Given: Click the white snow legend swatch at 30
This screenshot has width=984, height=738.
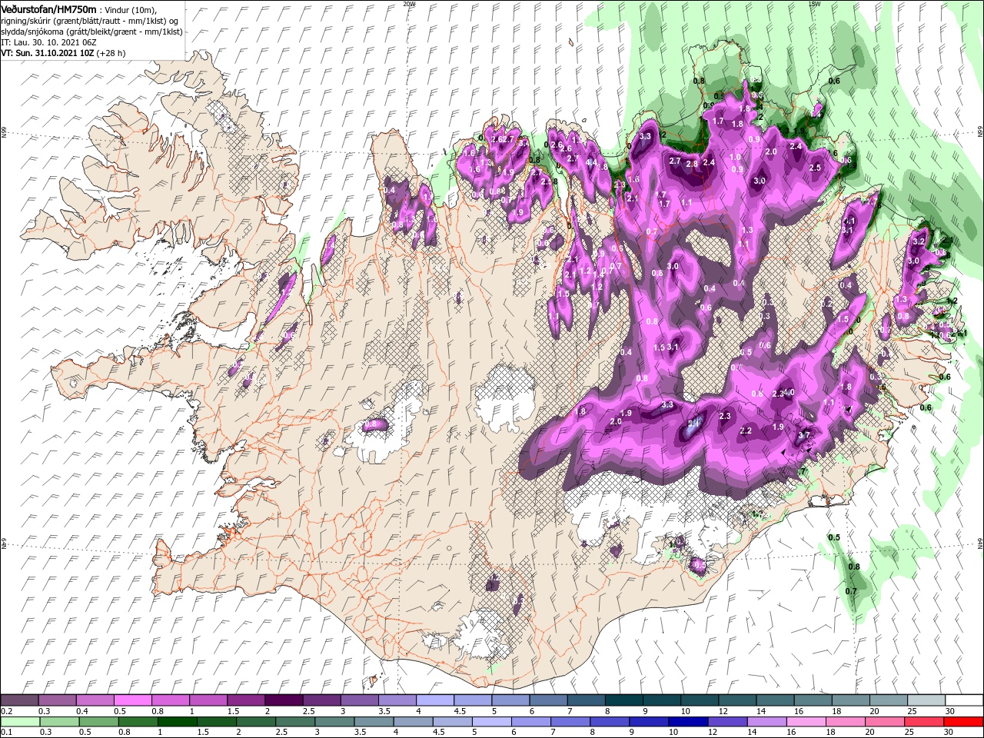Looking at the screenshot, I should 964,700.
